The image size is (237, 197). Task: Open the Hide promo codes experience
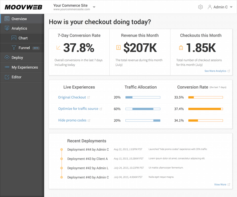(x=72, y=120)
